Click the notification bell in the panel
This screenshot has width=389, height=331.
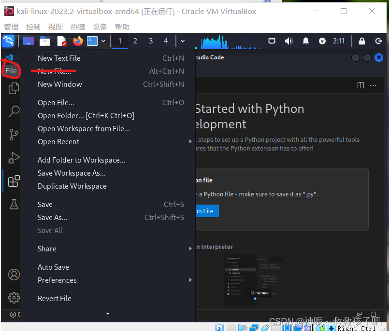(x=306, y=41)
